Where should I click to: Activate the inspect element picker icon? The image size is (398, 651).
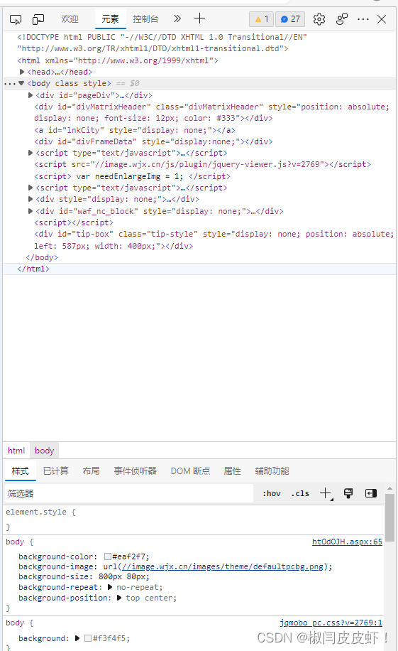[16, 19]
